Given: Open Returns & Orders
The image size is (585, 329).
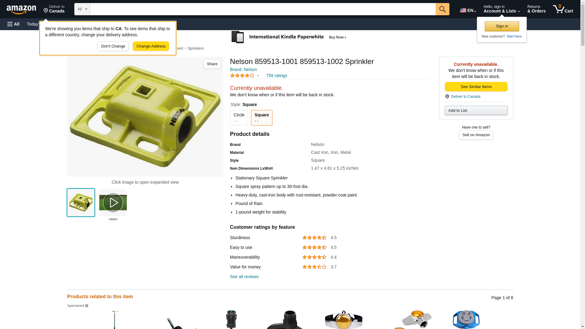Looking at the screenshot, I should pyautogui.click(x=537, y=9).
